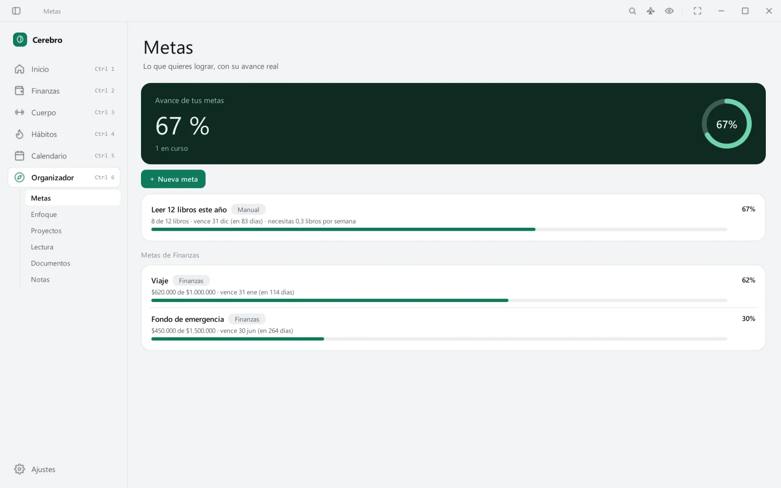Collapse the Organizador section
781x488 pixels.
click(64, 177)
